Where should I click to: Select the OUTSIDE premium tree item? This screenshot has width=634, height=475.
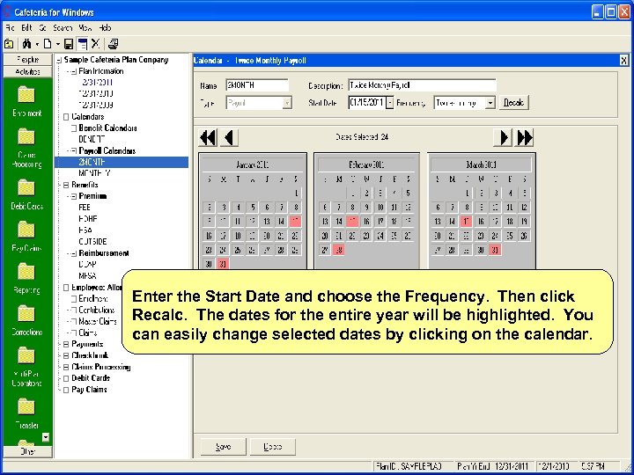pos(92,242)
